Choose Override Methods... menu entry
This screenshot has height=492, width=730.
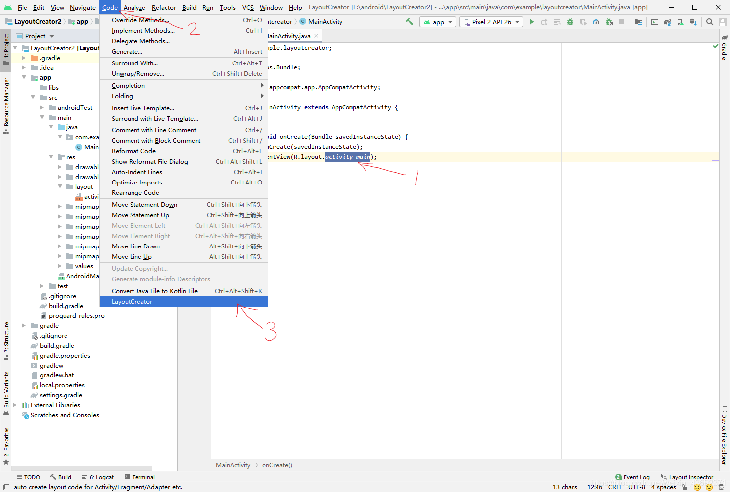(184, 20)
